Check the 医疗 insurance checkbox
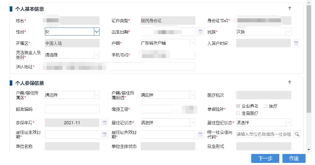Image resolution: width=315 pixels, height=165 pixels. coord(266,106)
